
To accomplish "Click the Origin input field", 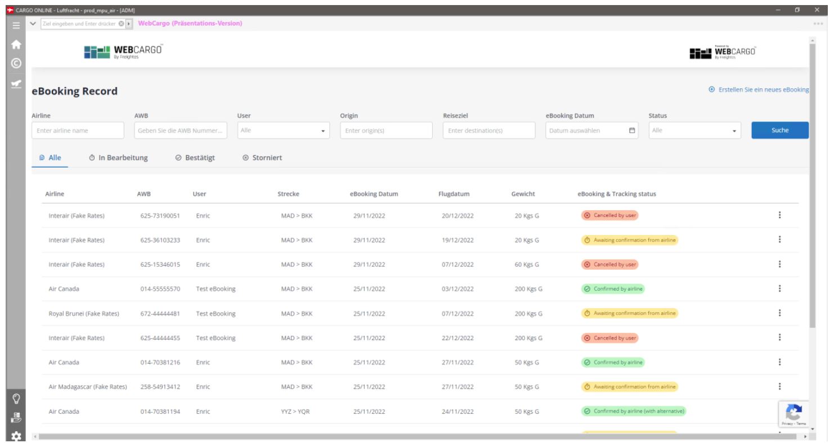I will (386, 130).
